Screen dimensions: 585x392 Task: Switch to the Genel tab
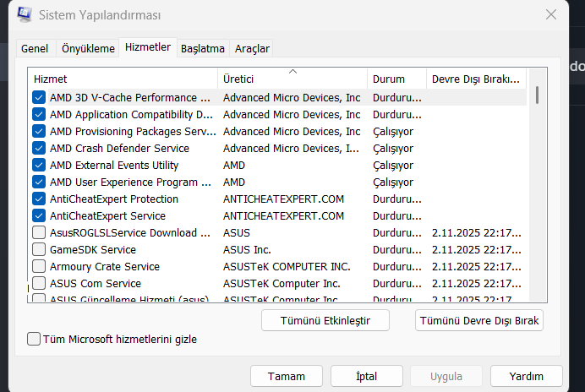[35, 48]
